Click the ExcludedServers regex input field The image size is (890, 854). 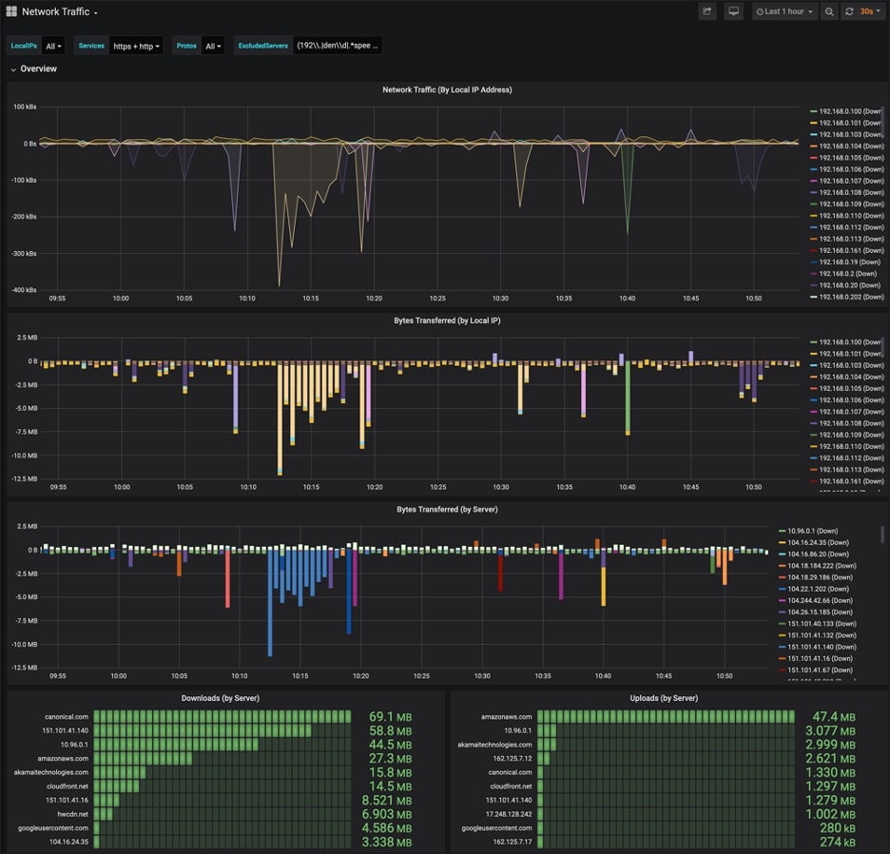tap(338, 46)
